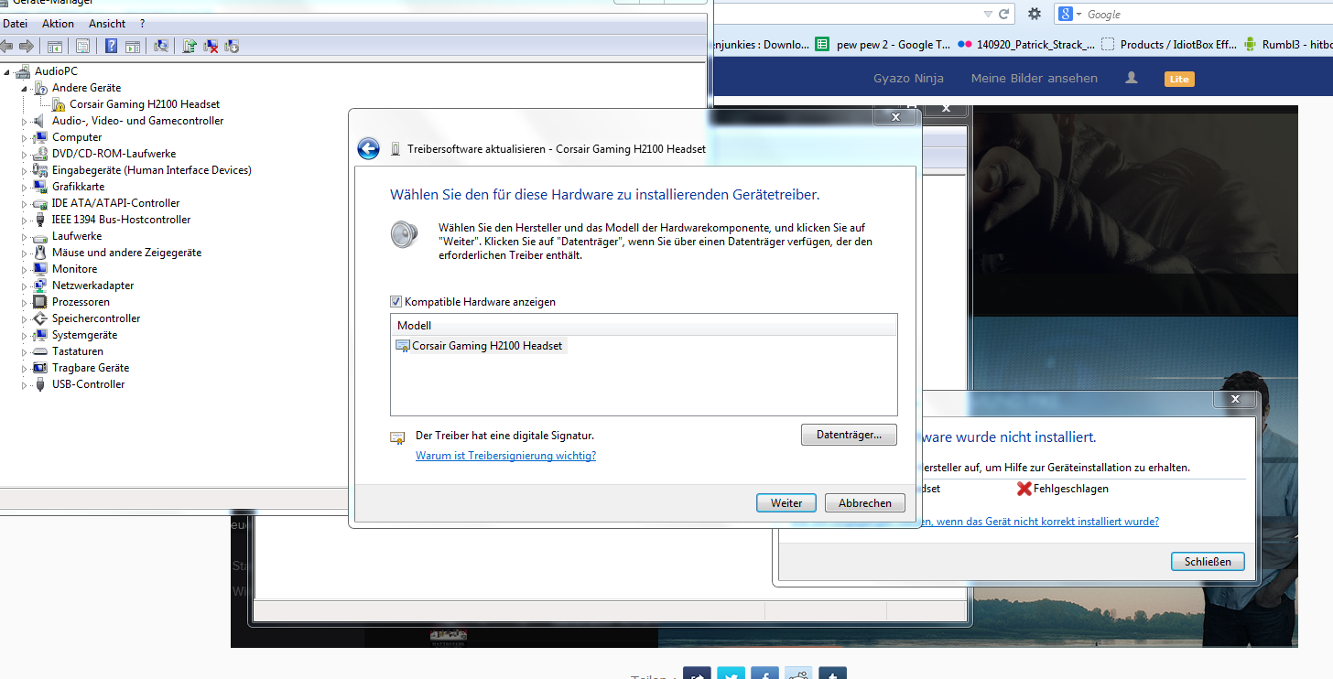Click the Datenträger... button
The image size is (1333, 679).
click(x=849, y=435)
